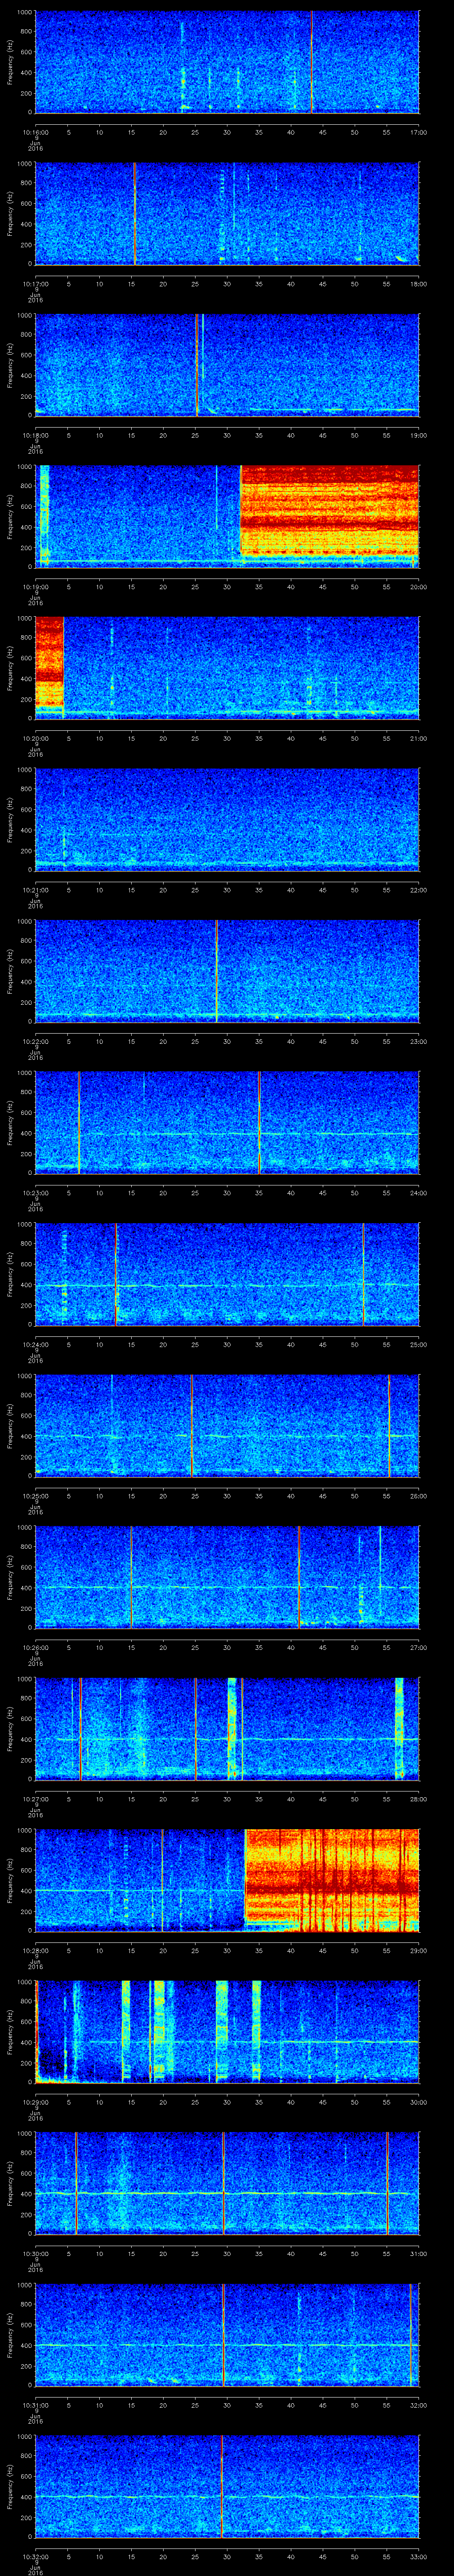Click the 29:00 end time label

(418, 1950)
